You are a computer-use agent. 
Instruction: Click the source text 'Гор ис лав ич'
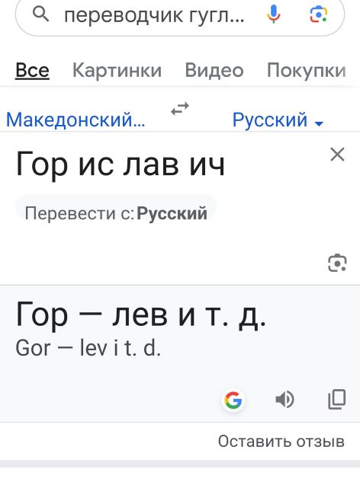120,164
